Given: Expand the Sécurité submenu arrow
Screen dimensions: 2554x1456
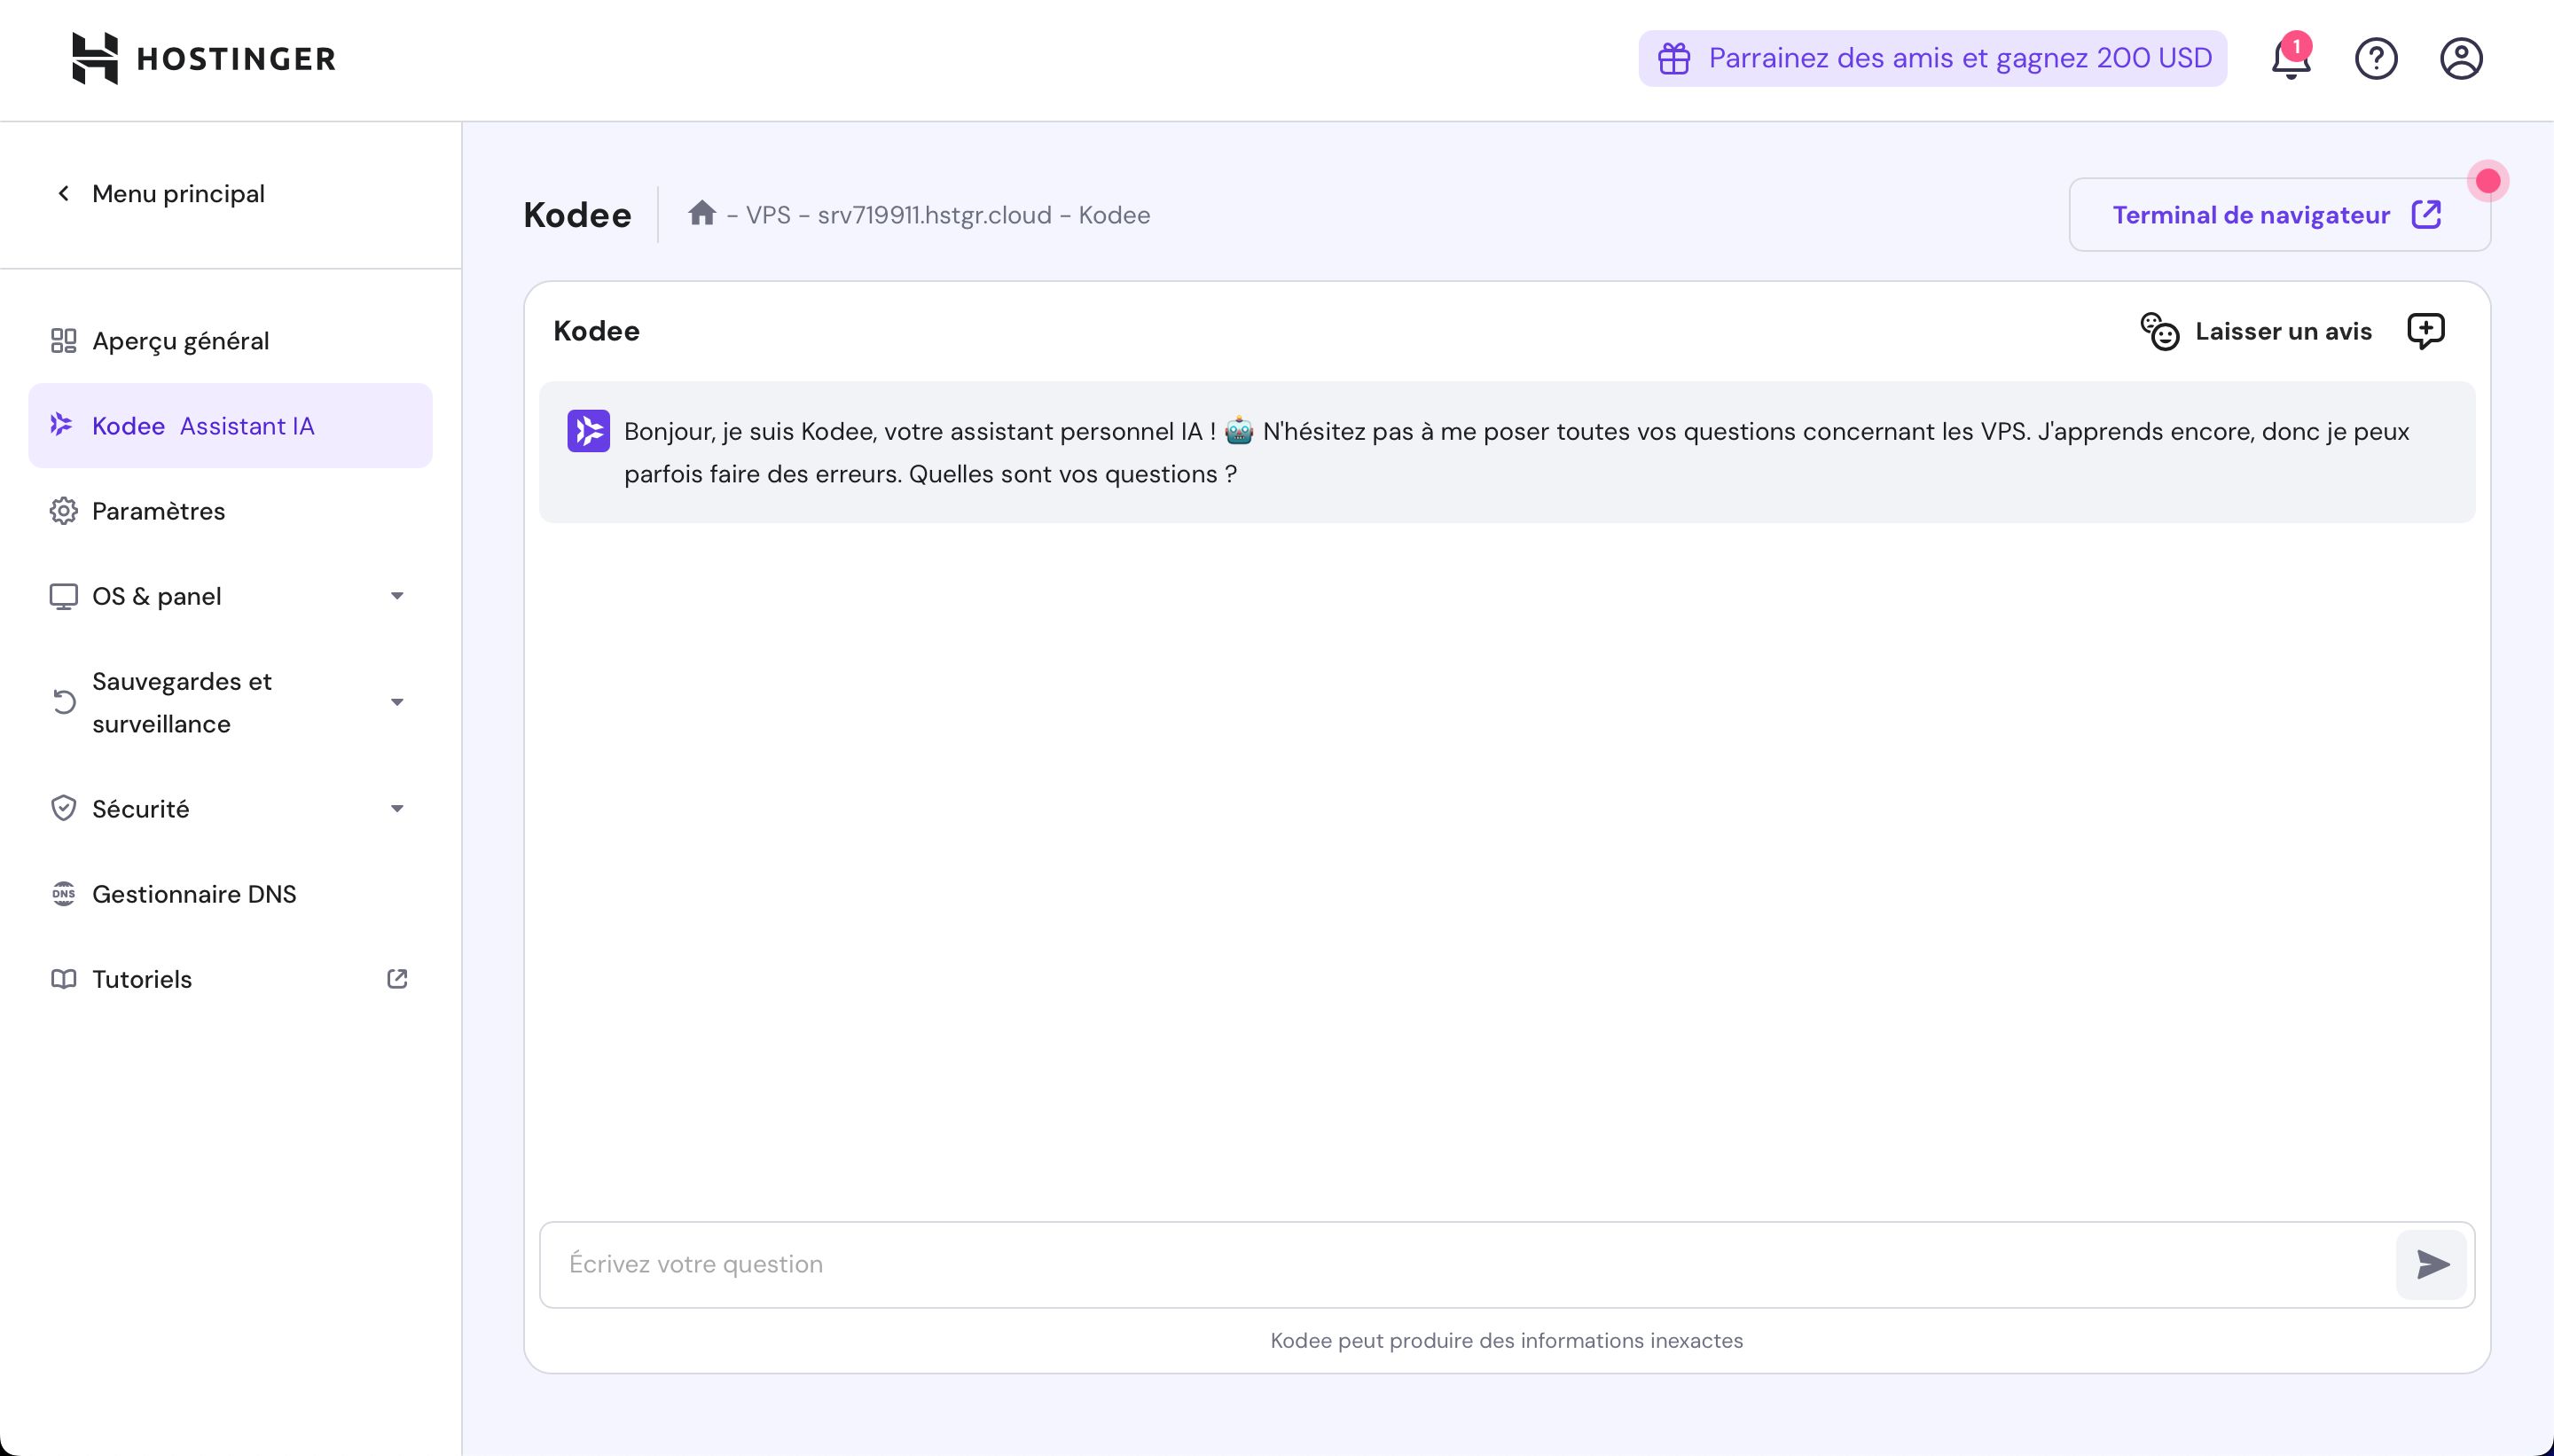Looking at the screenshot, I should click(x=397, y=809).
